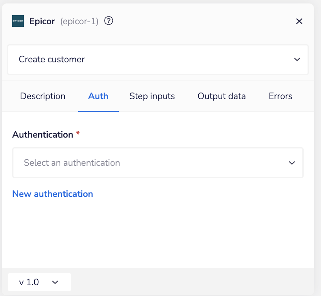Click the chevron beside Create customer
Viewport: 321px width, 296px height.
[x=297, y=60]
